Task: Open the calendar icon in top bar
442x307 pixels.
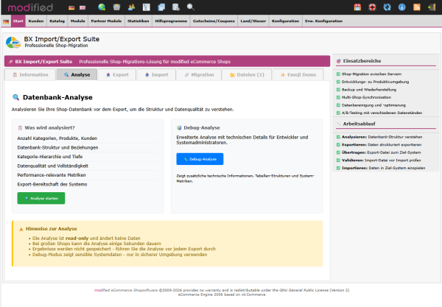Action: (359, 7)
